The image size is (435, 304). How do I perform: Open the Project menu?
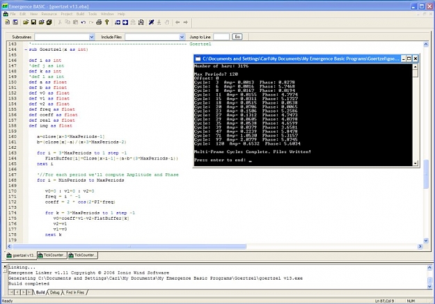66,14
